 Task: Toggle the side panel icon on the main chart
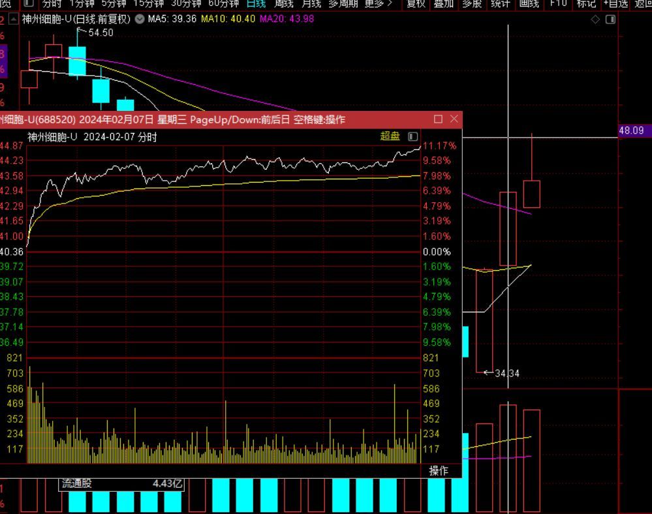click(x=610, y=19)
